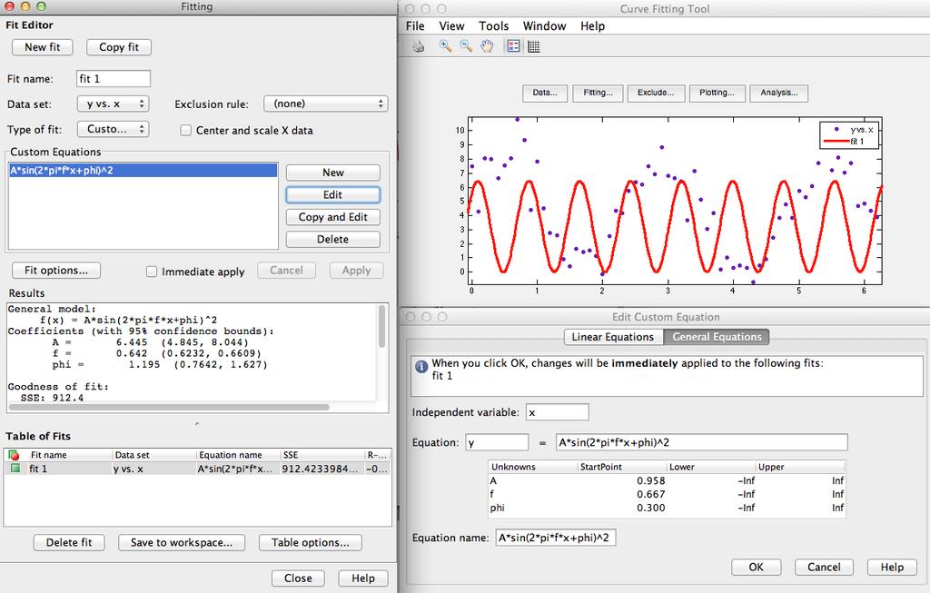
Task: Activate the pan hand tool
Action: (487, 46)
